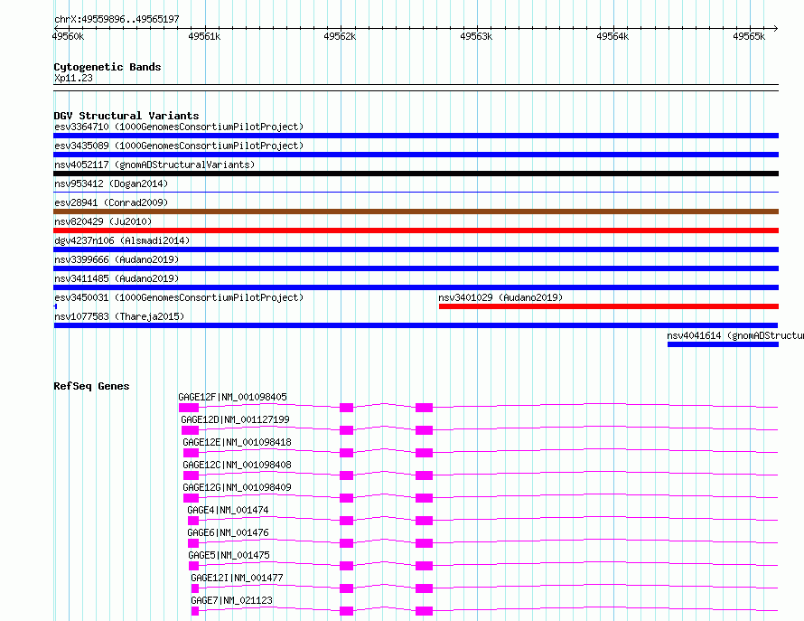Select the second exon of GAGE12D

[x=347, y=430]
